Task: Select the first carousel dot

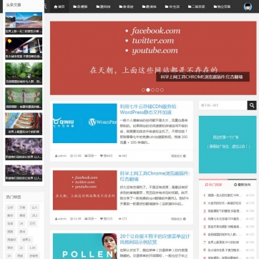Action: click(143, 90)
